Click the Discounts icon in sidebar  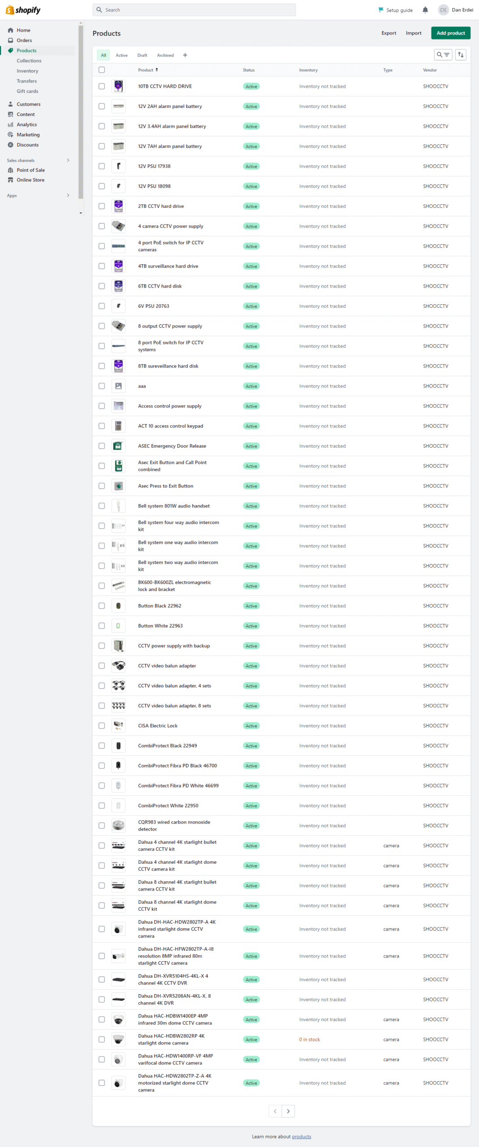point(10,145)
